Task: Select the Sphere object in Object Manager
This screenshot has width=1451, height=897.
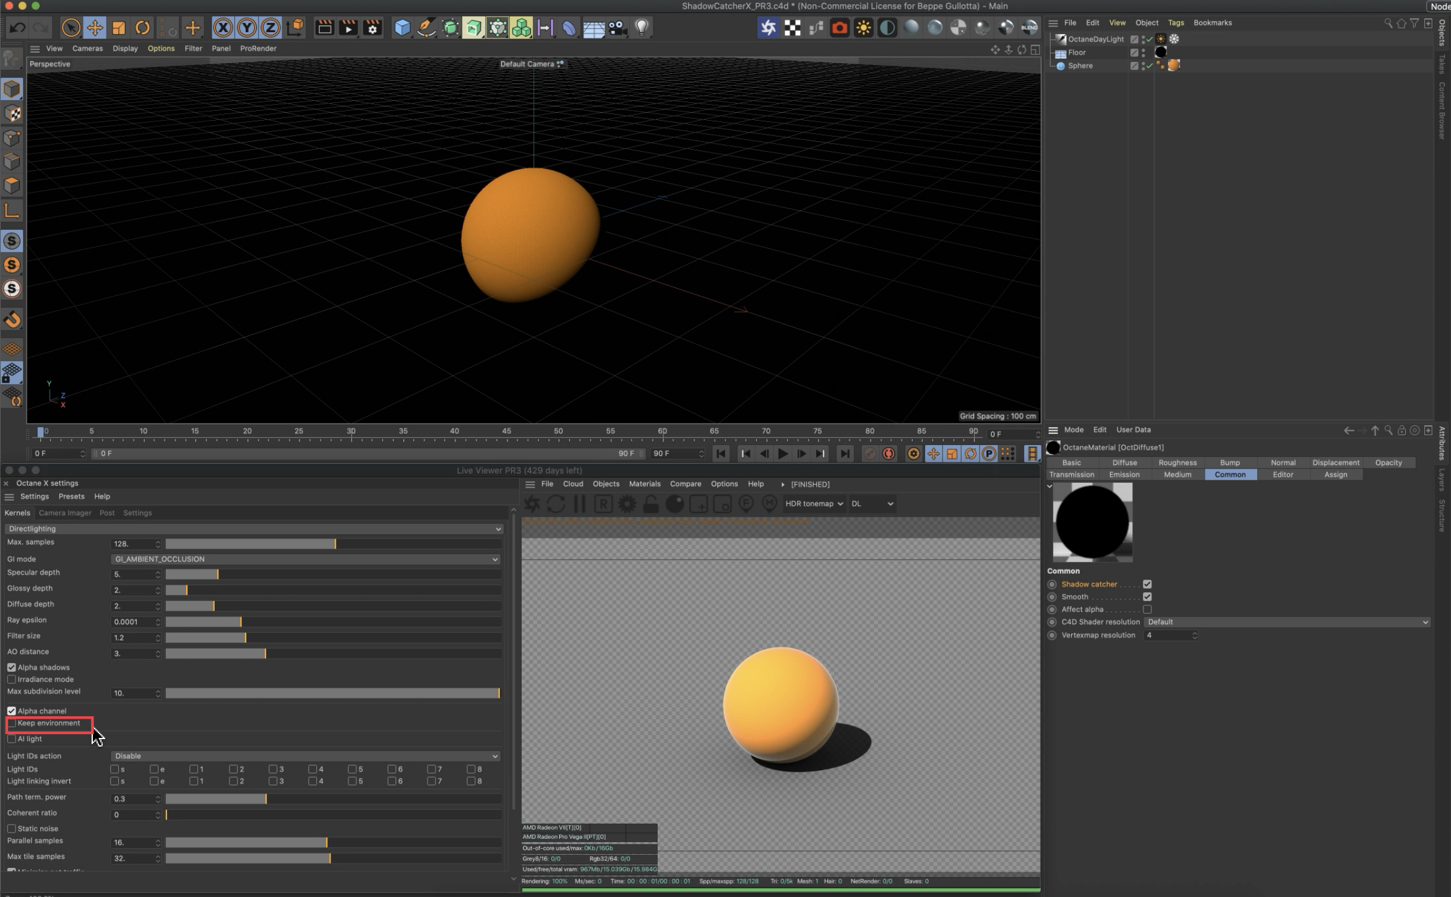Action: (1080, 66)
